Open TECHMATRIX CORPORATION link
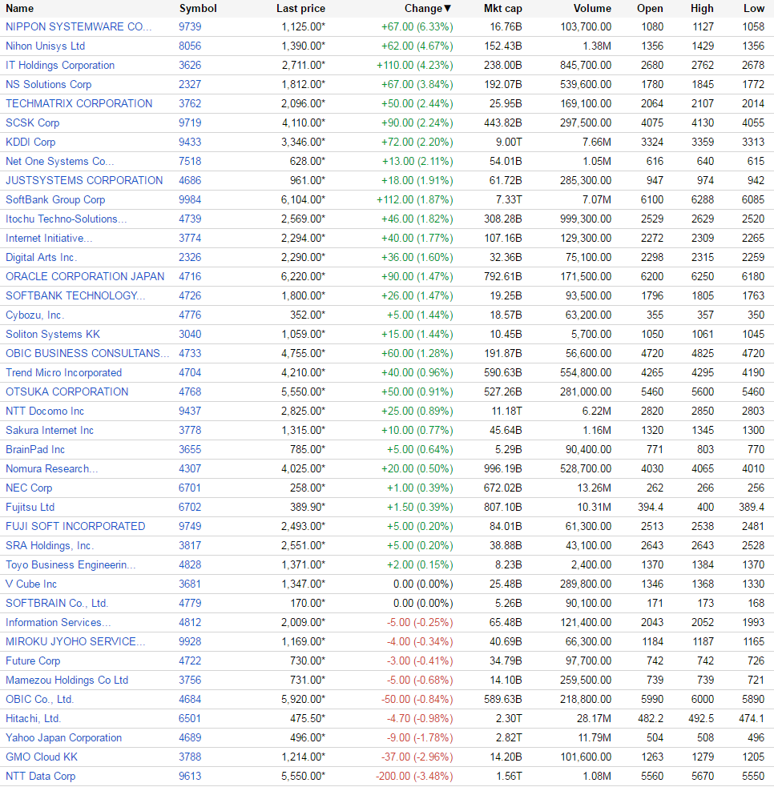 click(x=79, y=103)
